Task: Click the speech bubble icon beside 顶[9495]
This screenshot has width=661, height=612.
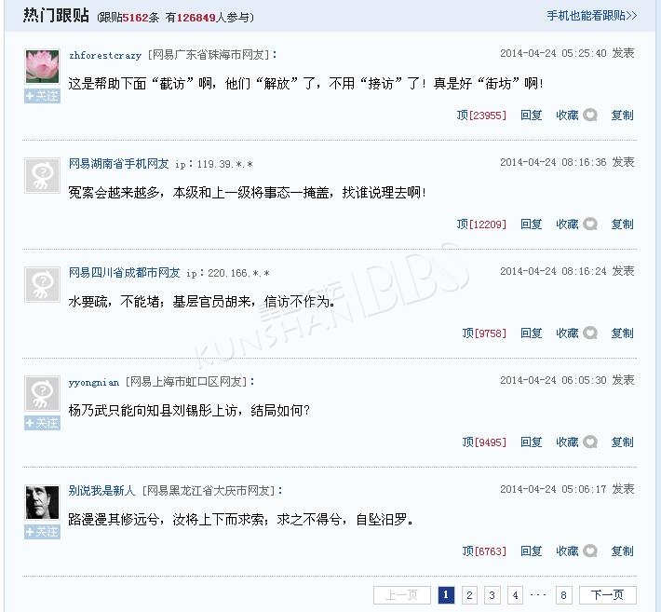Action: pyautogui.click(x=590, y=442)
